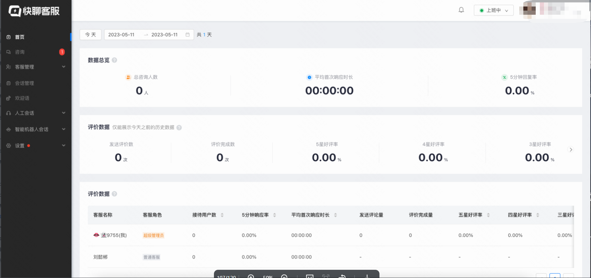This screenshot has width=591, height=278.
Task: Click the avatar in 9755(我) row
Action: point(96,235)
